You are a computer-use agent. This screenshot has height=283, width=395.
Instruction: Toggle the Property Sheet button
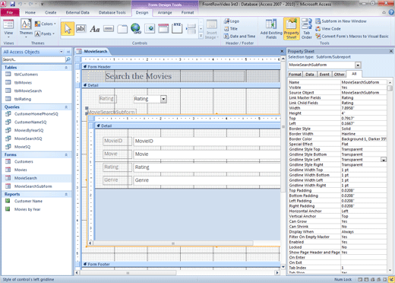(x=292, y=29)
